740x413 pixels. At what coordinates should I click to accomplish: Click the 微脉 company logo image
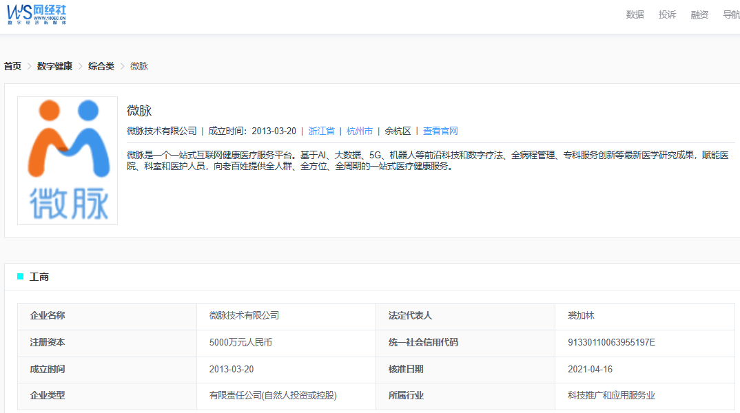click(68, 160)
